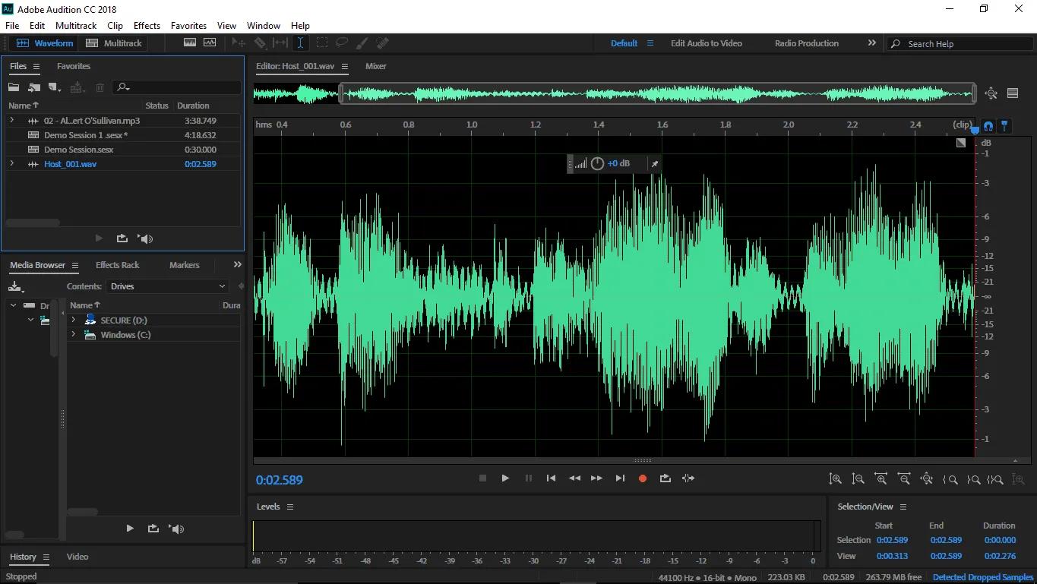
Task: Expand the Host_001.wav file entry
Action: tap(11, 163)
